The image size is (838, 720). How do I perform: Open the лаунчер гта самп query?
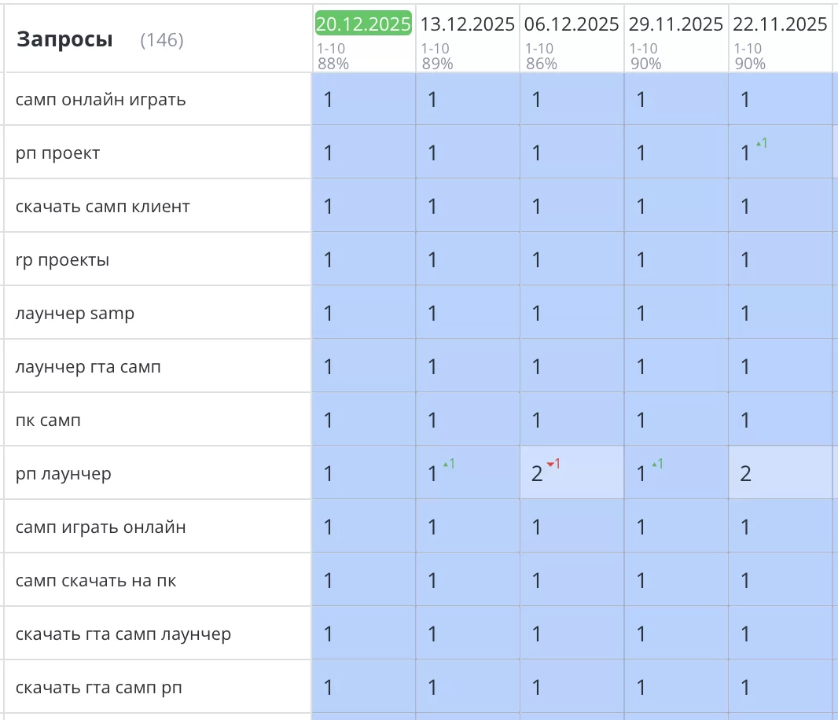click(x=88, y=367)
